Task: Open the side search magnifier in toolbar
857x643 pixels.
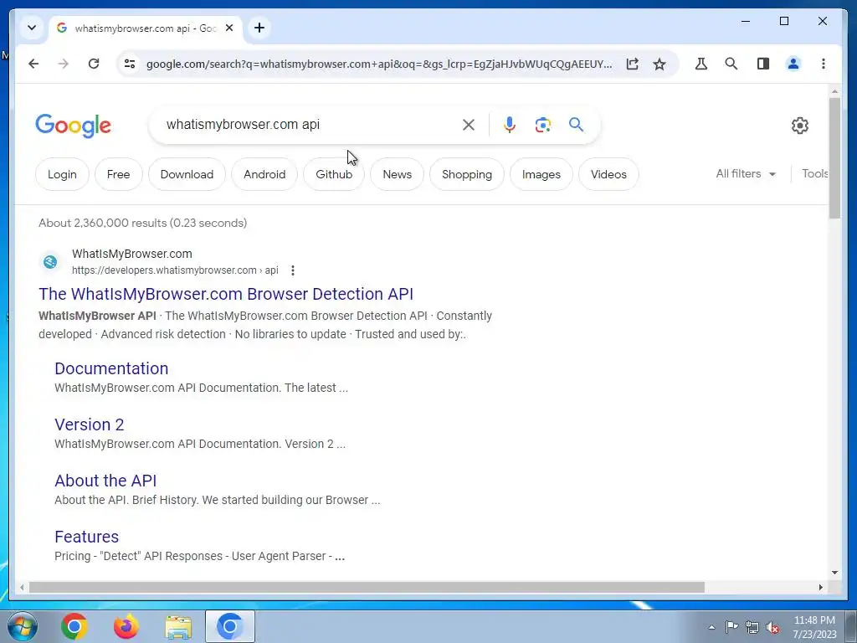Action: [731, 64]
